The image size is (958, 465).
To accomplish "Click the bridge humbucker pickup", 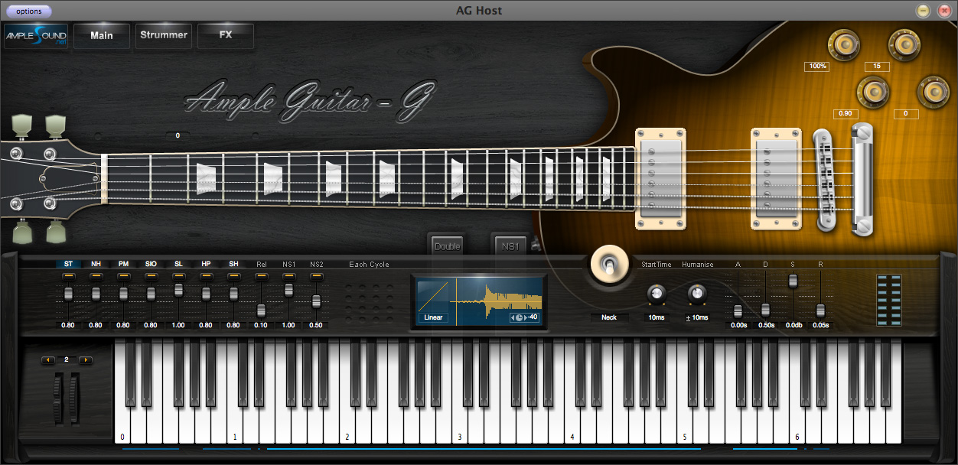I will click(776, 178).
